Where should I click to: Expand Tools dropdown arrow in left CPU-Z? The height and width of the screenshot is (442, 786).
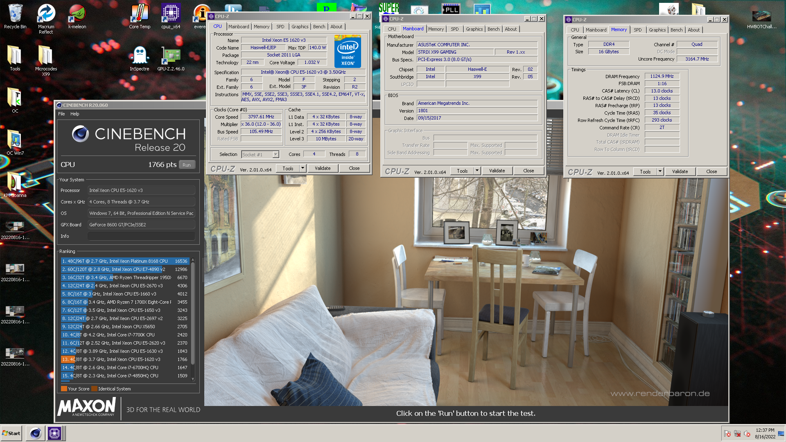[x=303, y=168]
